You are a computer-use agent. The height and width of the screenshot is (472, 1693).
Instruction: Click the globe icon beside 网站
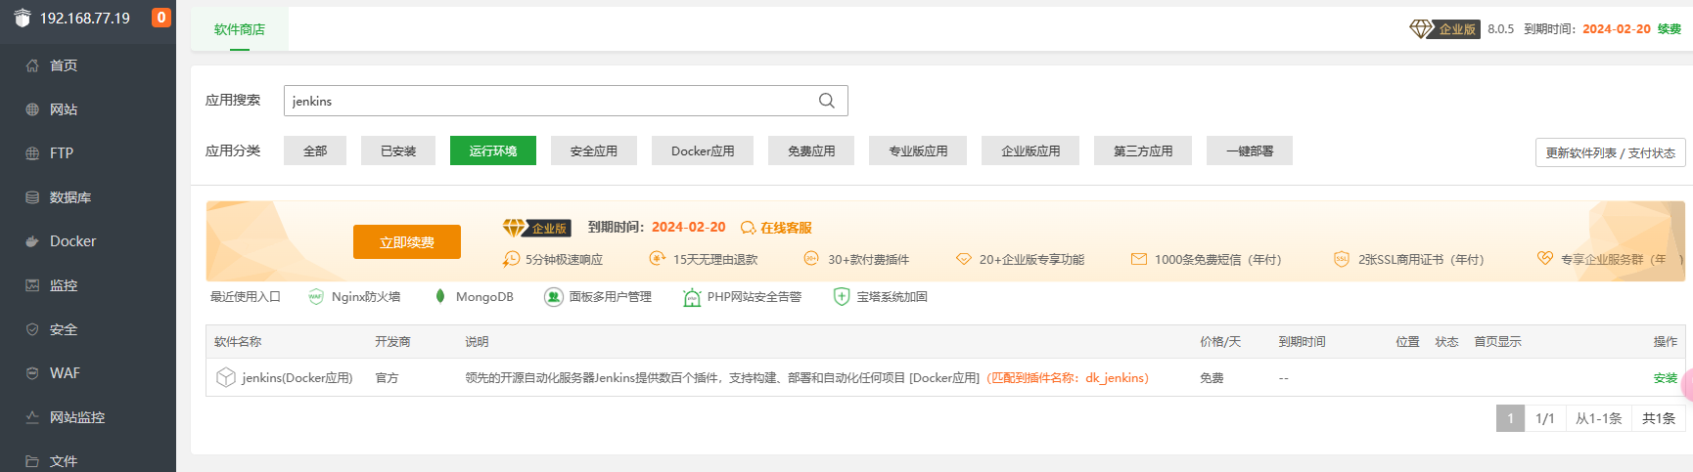click(x=32, y=109)
